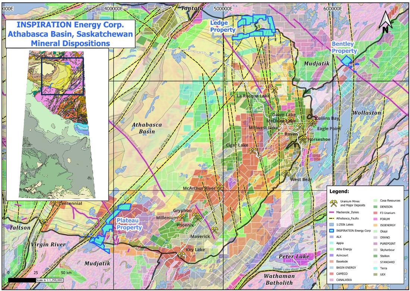The image size is (410, 291).
Task: Click the Uranium Mines symbol in the legend
Action: point(333,203)
